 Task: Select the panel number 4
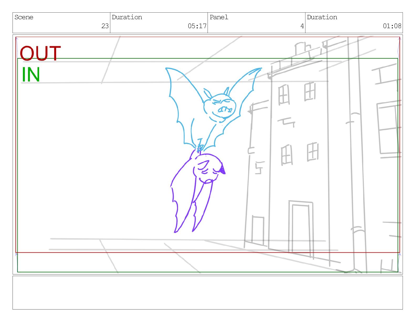(302, 26)
